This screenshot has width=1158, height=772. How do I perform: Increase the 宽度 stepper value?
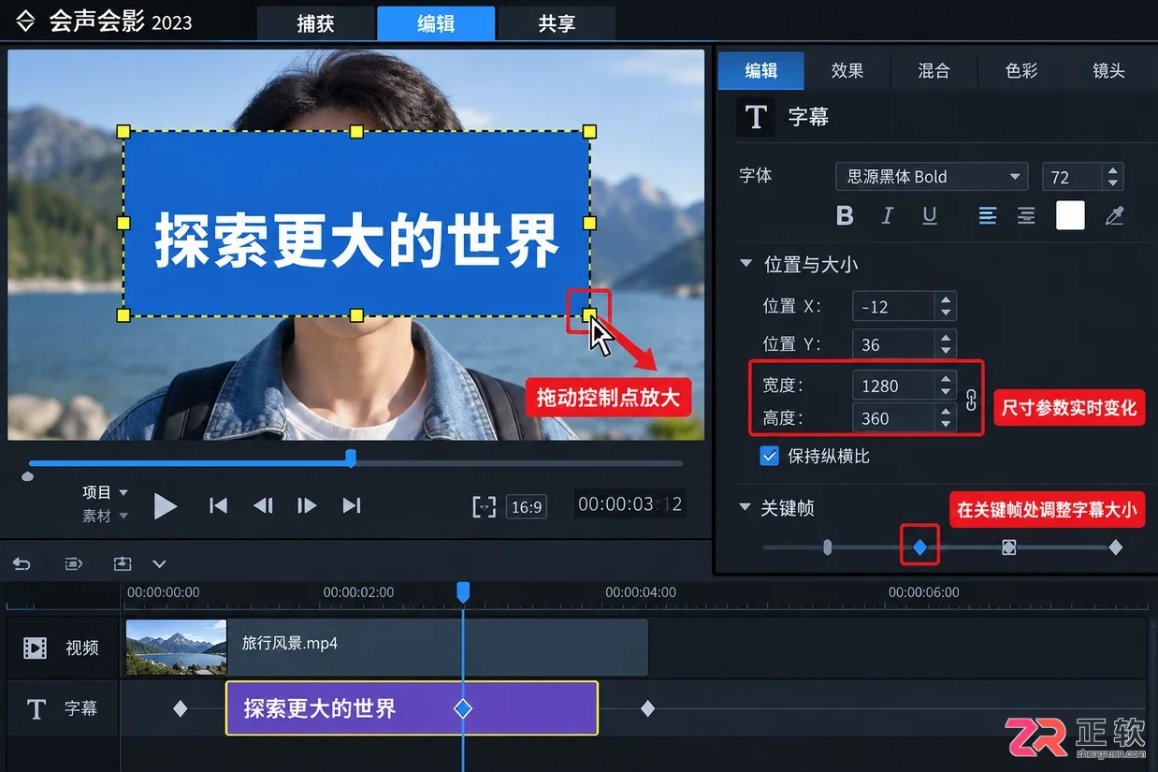(946, 379)
